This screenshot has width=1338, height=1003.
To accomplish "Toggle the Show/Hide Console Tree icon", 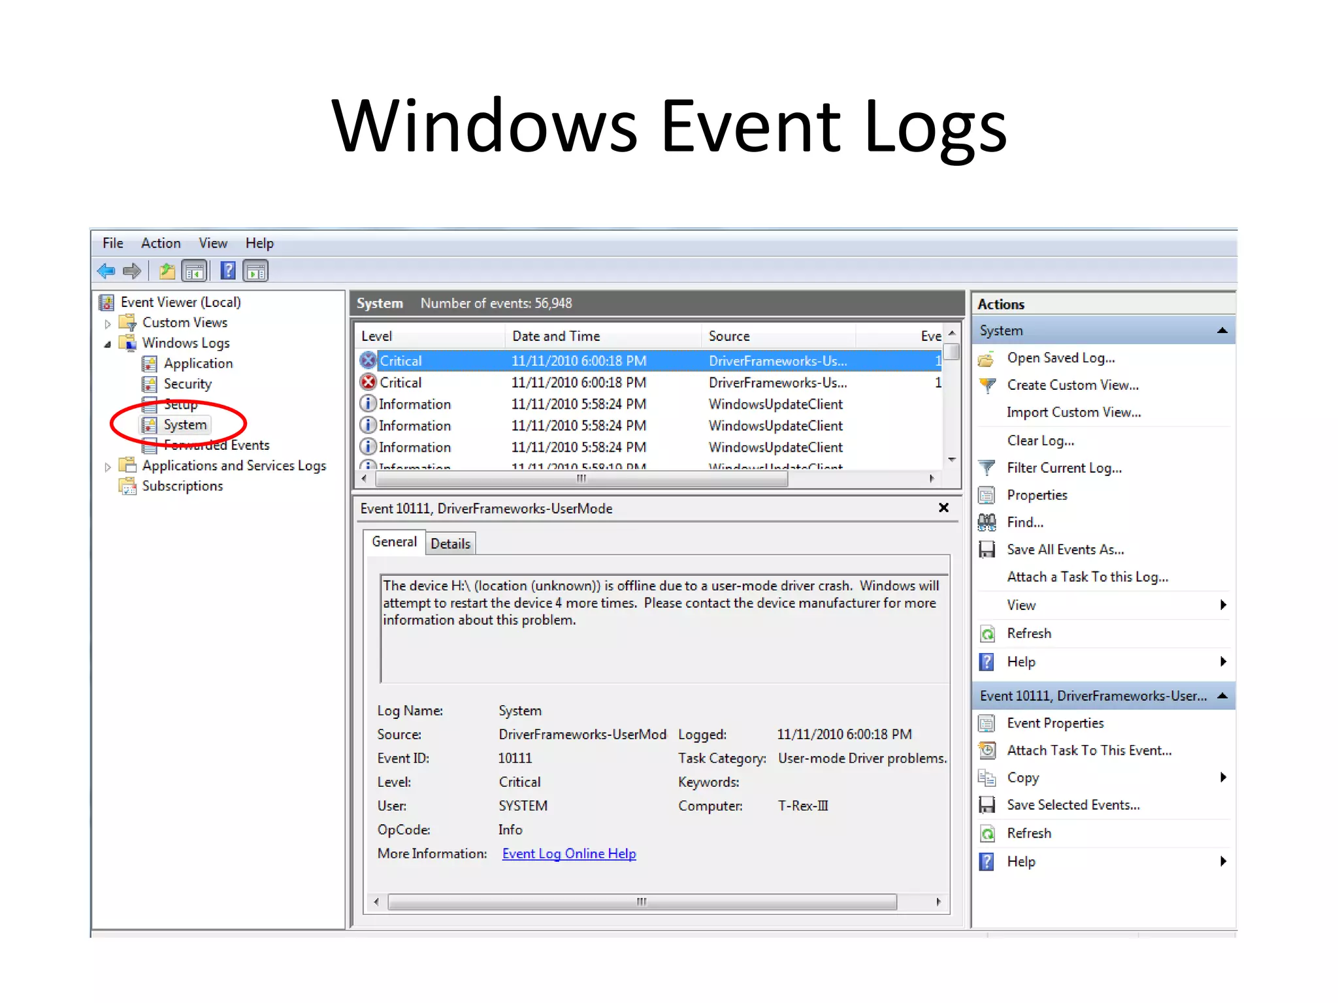I will click(x=195, y=271).
